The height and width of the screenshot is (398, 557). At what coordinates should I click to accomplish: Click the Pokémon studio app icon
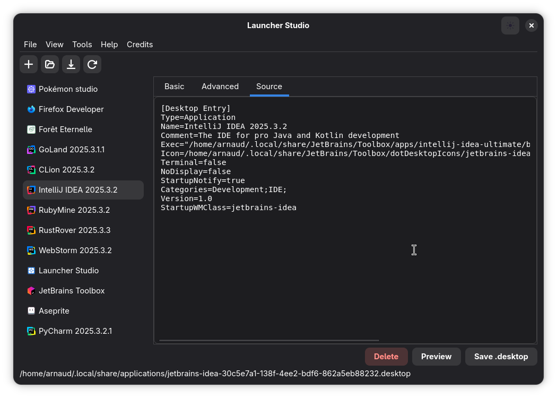(31, 89)
